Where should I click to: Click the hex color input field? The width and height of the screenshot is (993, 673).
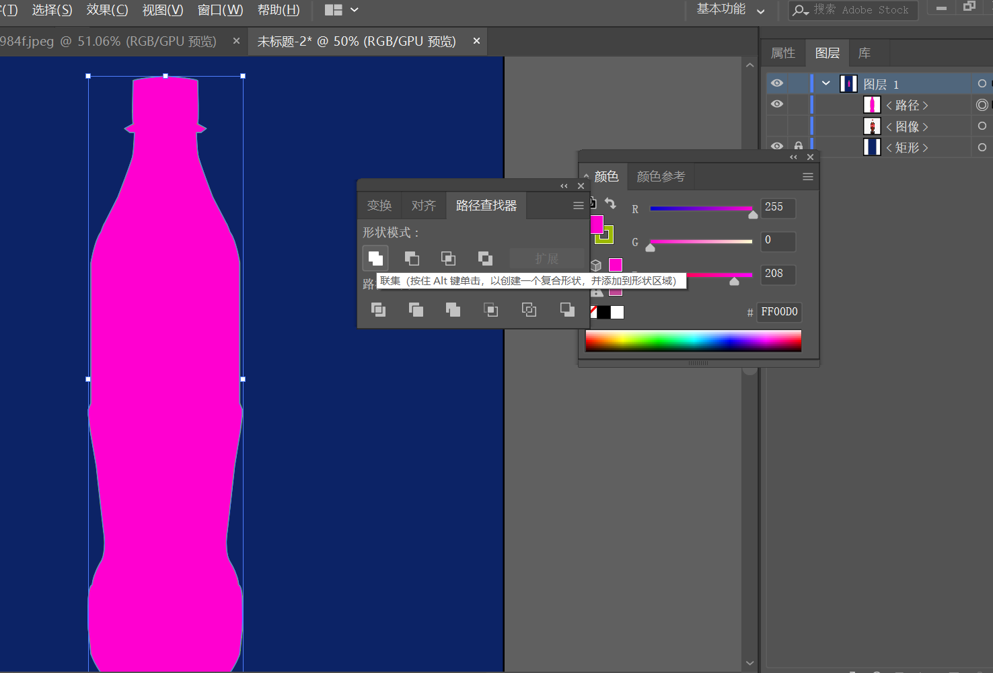click(x=779, y=312)
